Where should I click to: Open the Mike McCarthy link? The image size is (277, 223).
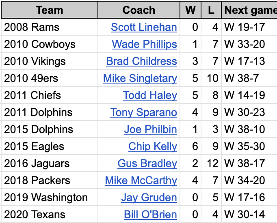(141, 180)
